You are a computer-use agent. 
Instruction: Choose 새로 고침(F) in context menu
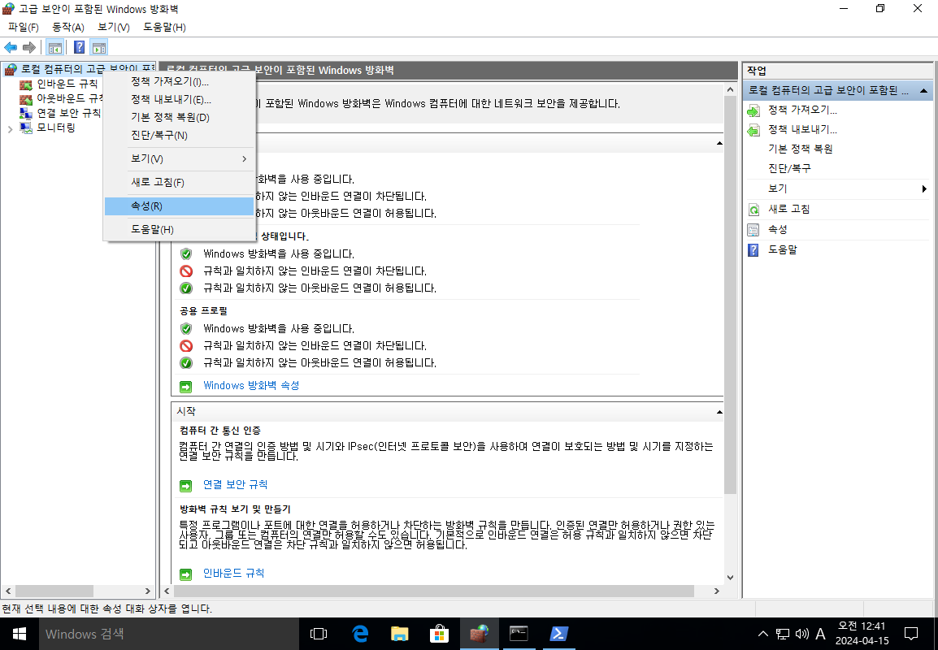tap(180, 182)
